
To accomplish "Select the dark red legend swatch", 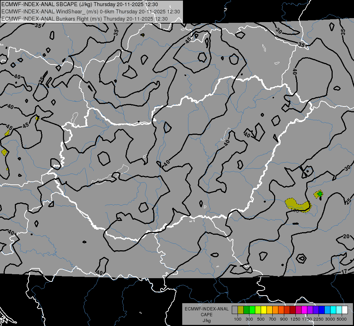I will pos(293,310).
